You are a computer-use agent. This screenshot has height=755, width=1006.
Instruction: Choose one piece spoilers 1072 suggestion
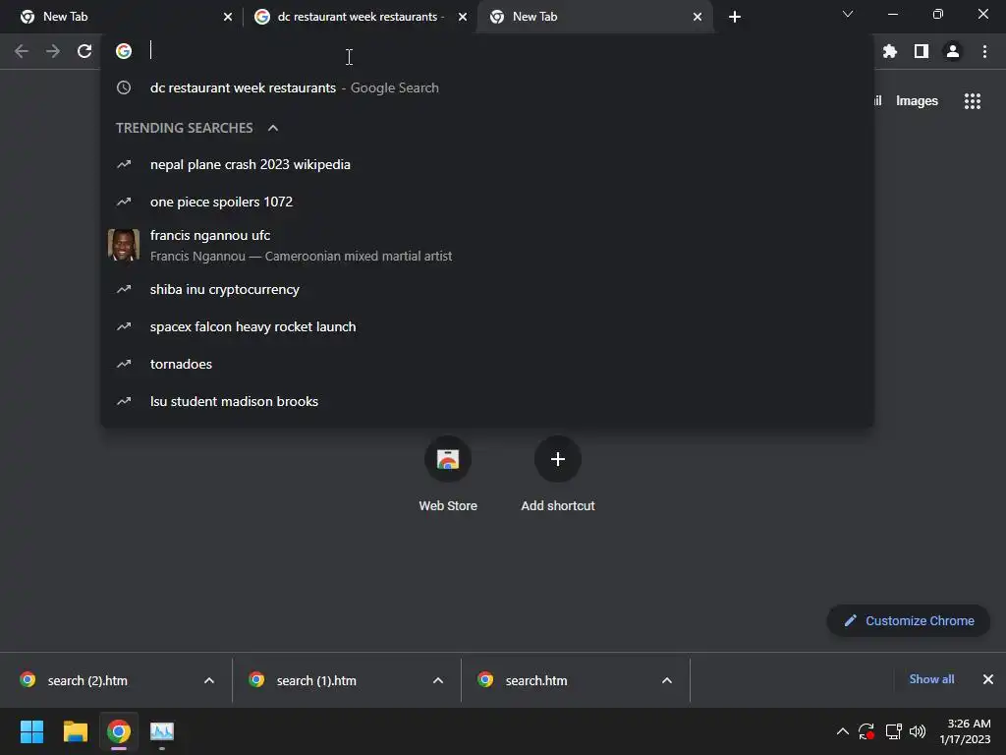[487, 202]
